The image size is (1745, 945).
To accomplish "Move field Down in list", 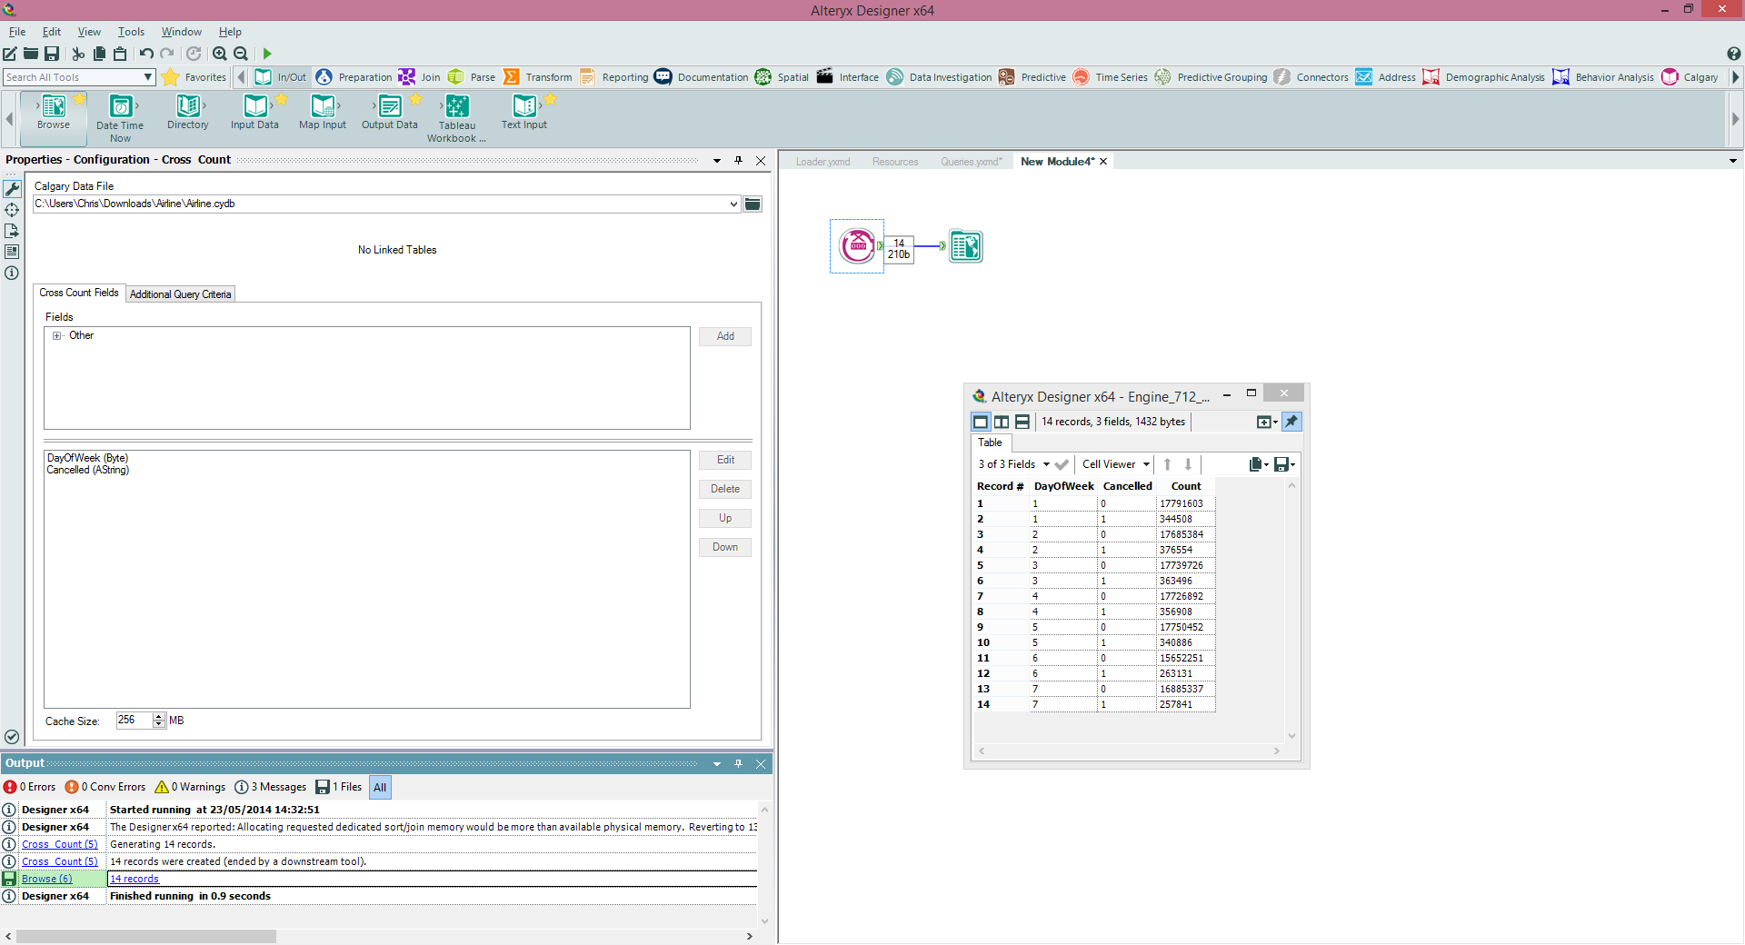I will (x=725, y=547).
